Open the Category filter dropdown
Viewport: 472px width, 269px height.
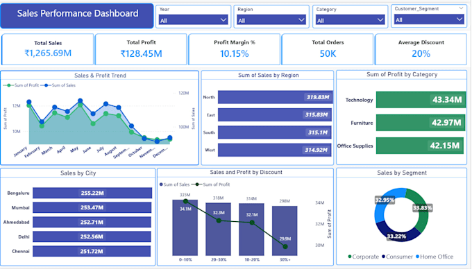coord(350,20)
